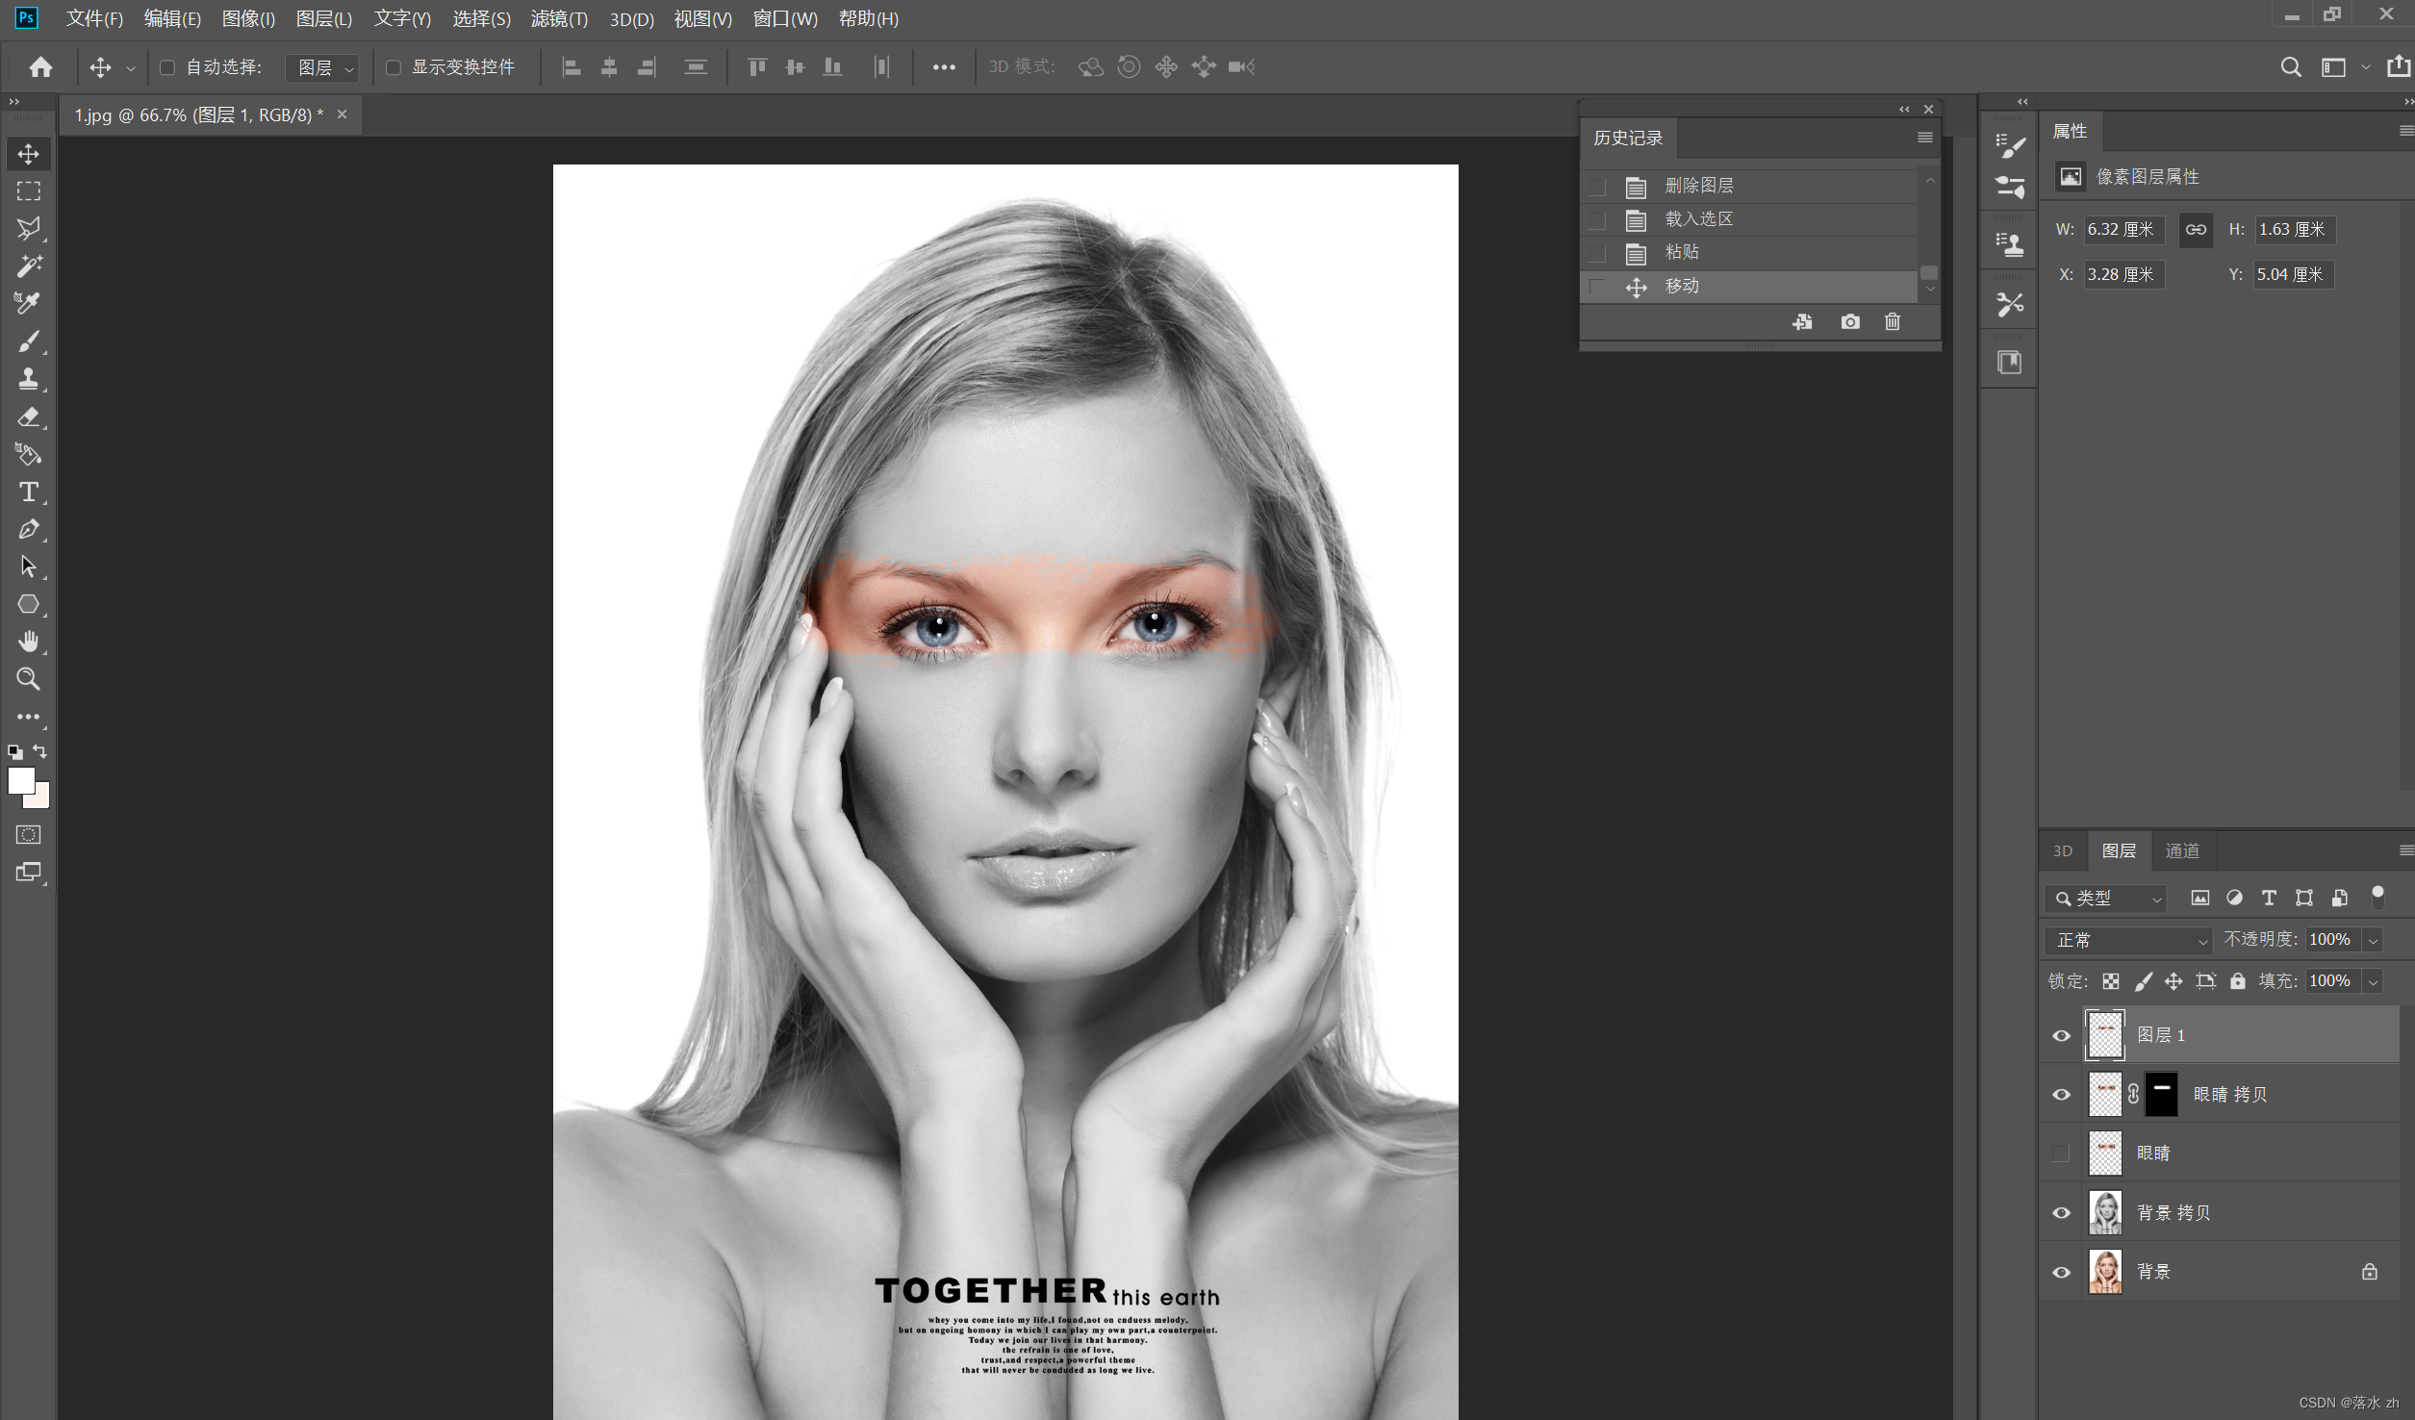Open the History panel menu
The image size is (2415, 1420).
1925,138
